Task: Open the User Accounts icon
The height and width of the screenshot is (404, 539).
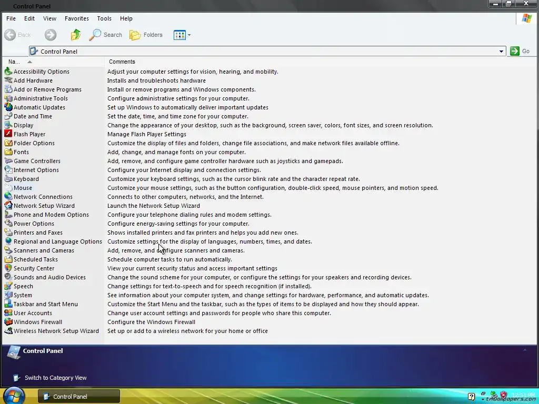Action: [8, 312]
